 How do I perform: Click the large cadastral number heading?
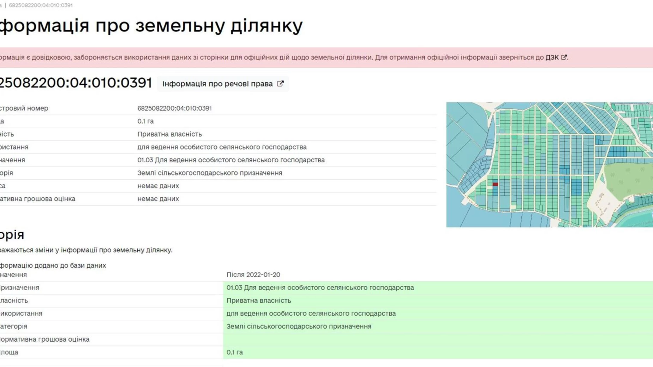[75, 83]
